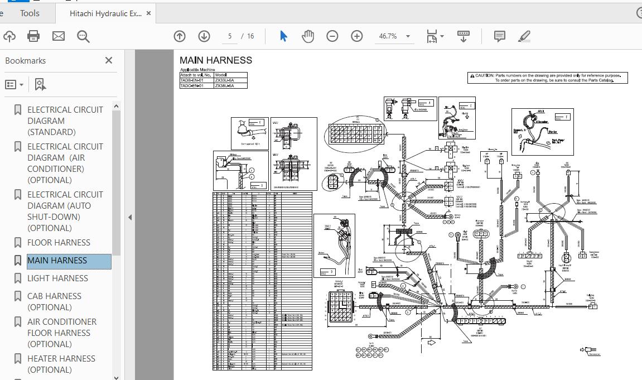Click the page number field showing 5
Viewport: 642px width, 380px height.
[230, 36]
